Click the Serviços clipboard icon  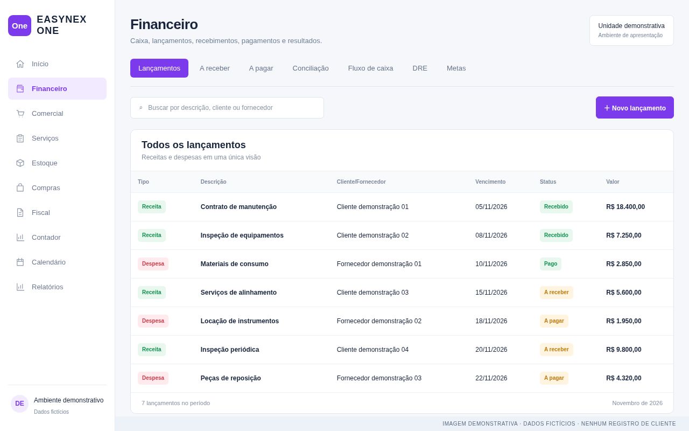tap(20, 138)
